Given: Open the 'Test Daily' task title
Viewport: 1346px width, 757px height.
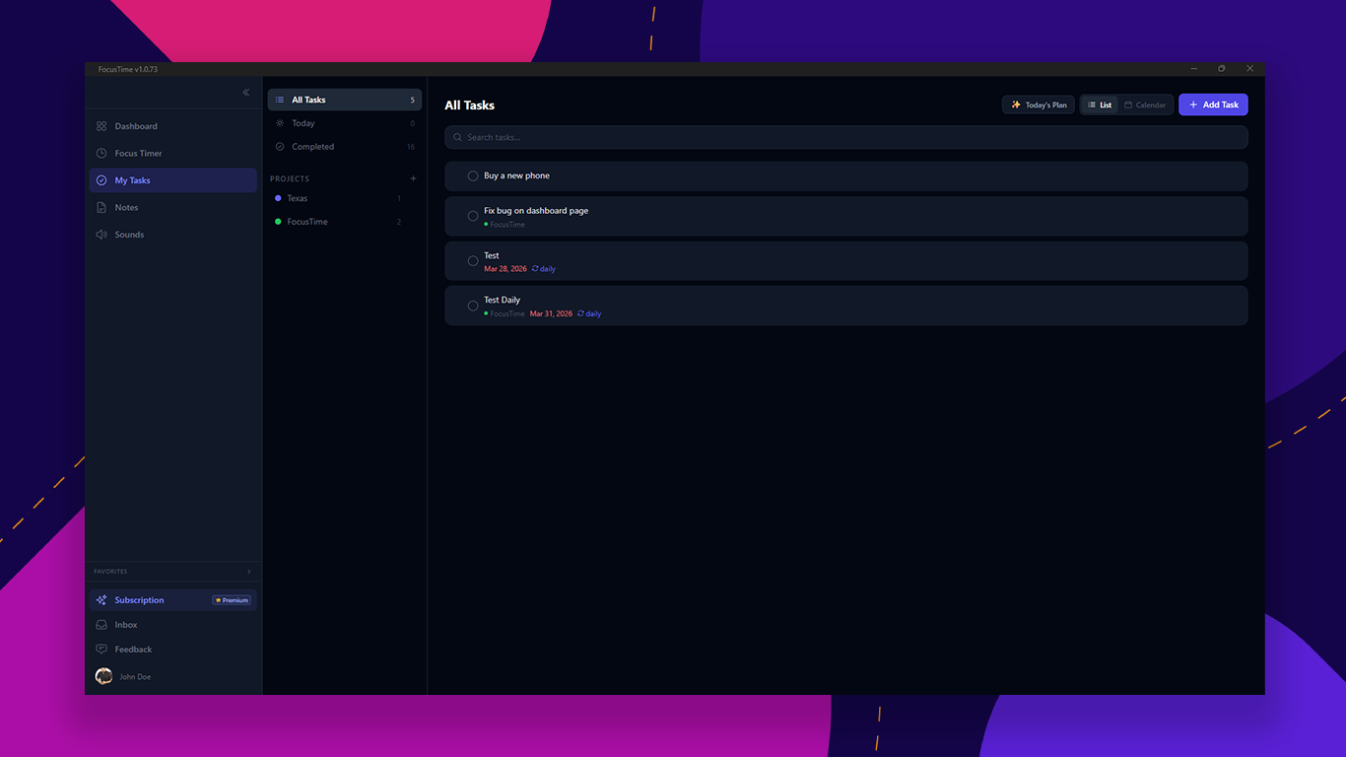Looking at the screenshot, I should pos(502,300).
